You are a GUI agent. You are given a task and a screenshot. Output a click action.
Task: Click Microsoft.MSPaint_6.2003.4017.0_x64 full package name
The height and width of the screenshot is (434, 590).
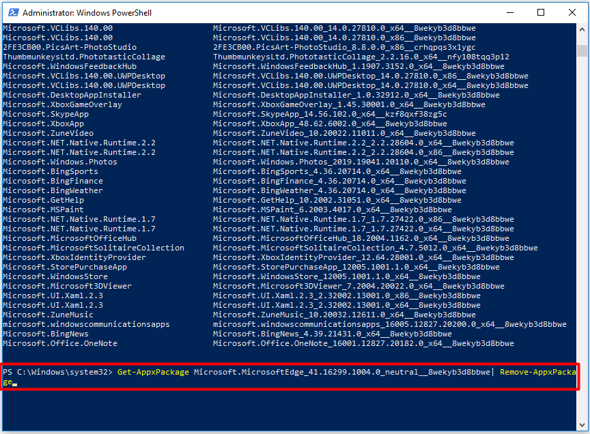point(333,209)
